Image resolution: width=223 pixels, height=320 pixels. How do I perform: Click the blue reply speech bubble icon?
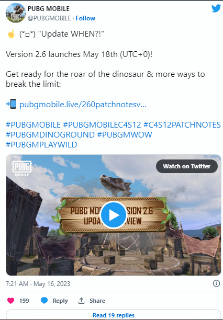[44, 301]
